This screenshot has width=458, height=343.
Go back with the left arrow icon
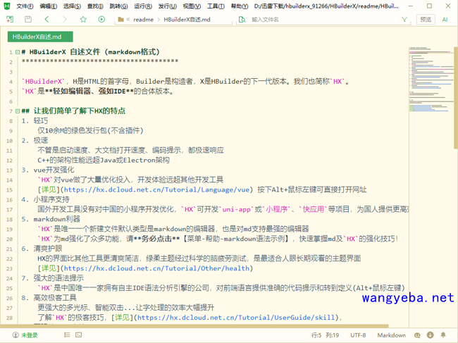click(47, 20)
